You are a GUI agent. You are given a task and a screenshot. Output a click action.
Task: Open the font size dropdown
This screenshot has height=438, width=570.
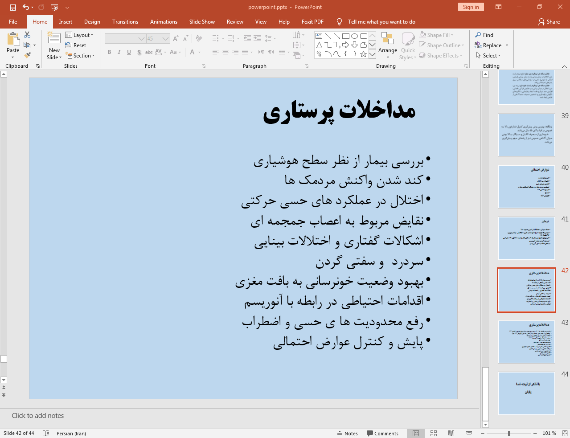[x=166, y=39]
